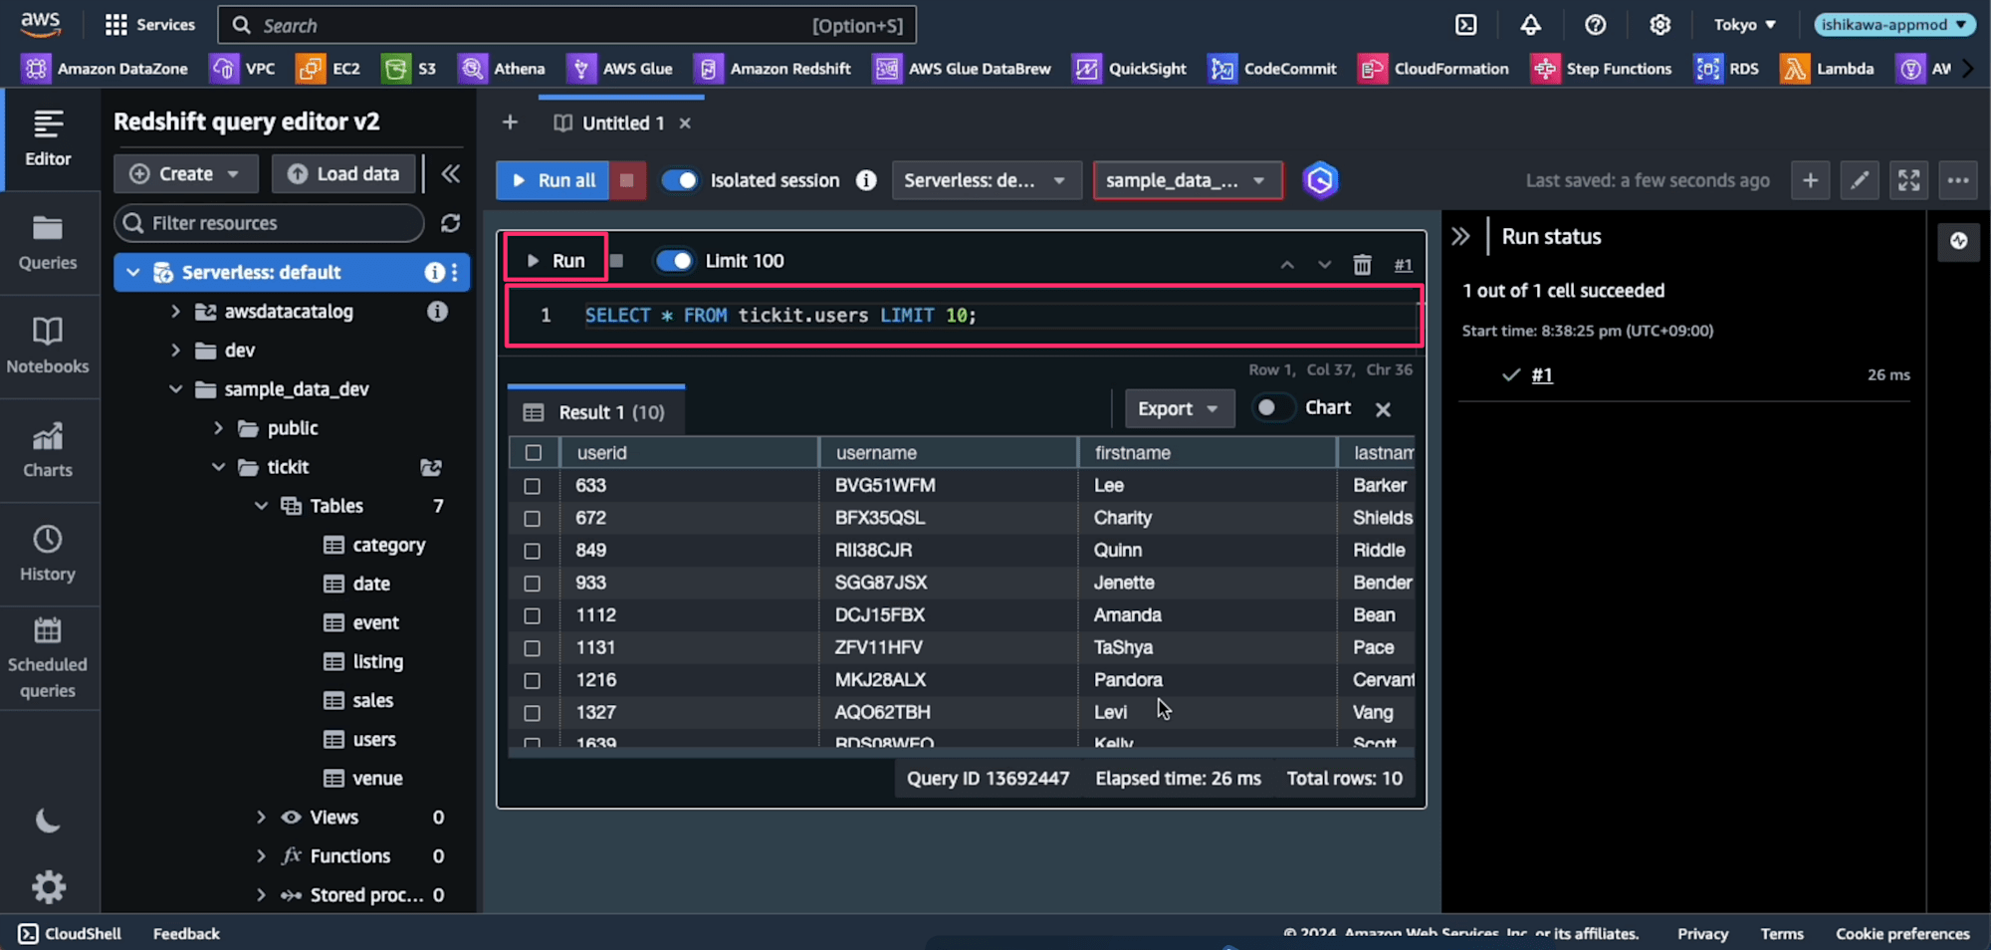Screen dimensions: 1991x950
Task: Run the current query cell
Action: click(556, 261)
